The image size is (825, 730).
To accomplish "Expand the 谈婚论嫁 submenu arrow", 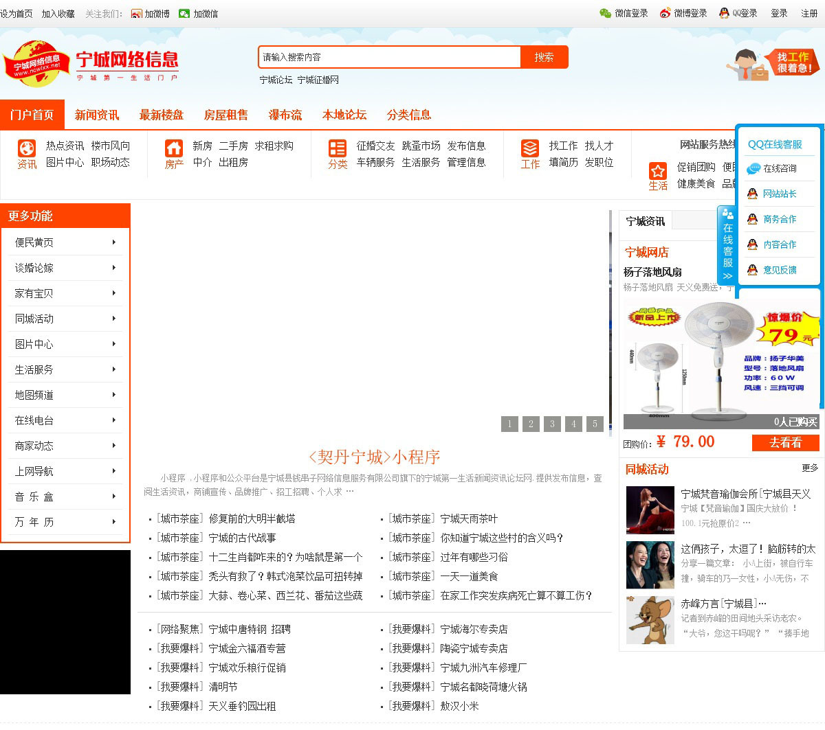I will coord(114,268).
